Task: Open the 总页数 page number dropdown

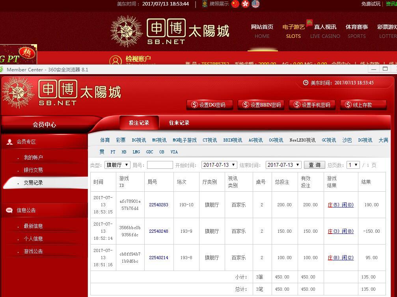Action: 353,165
